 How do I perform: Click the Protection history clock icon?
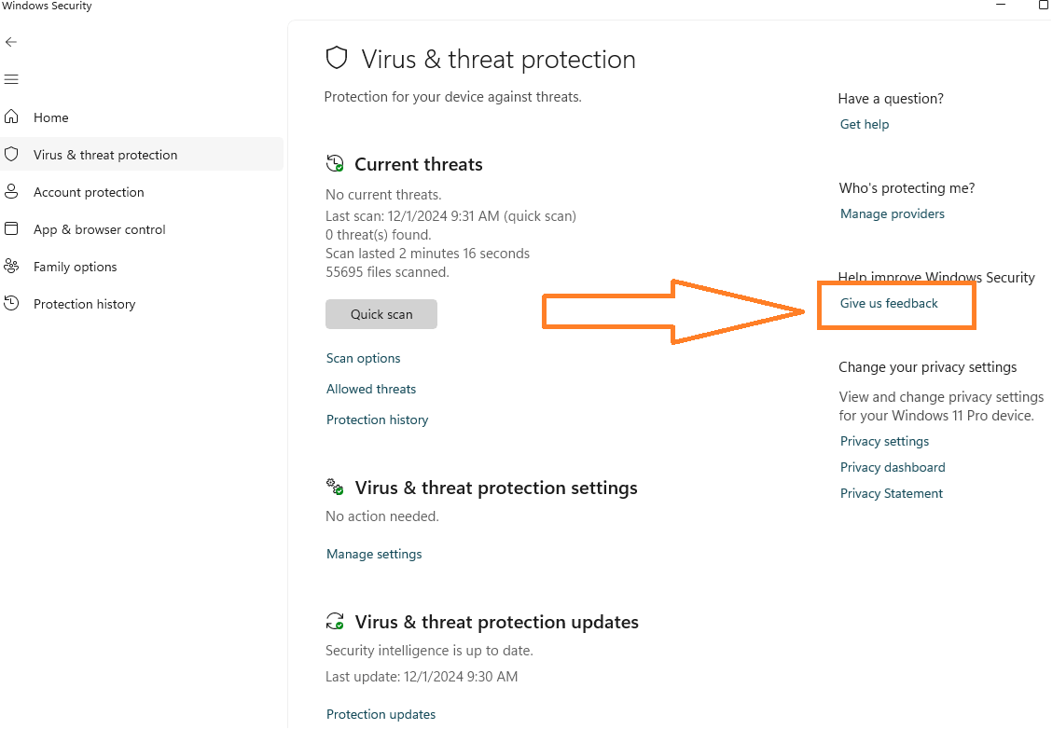(11, 304)
